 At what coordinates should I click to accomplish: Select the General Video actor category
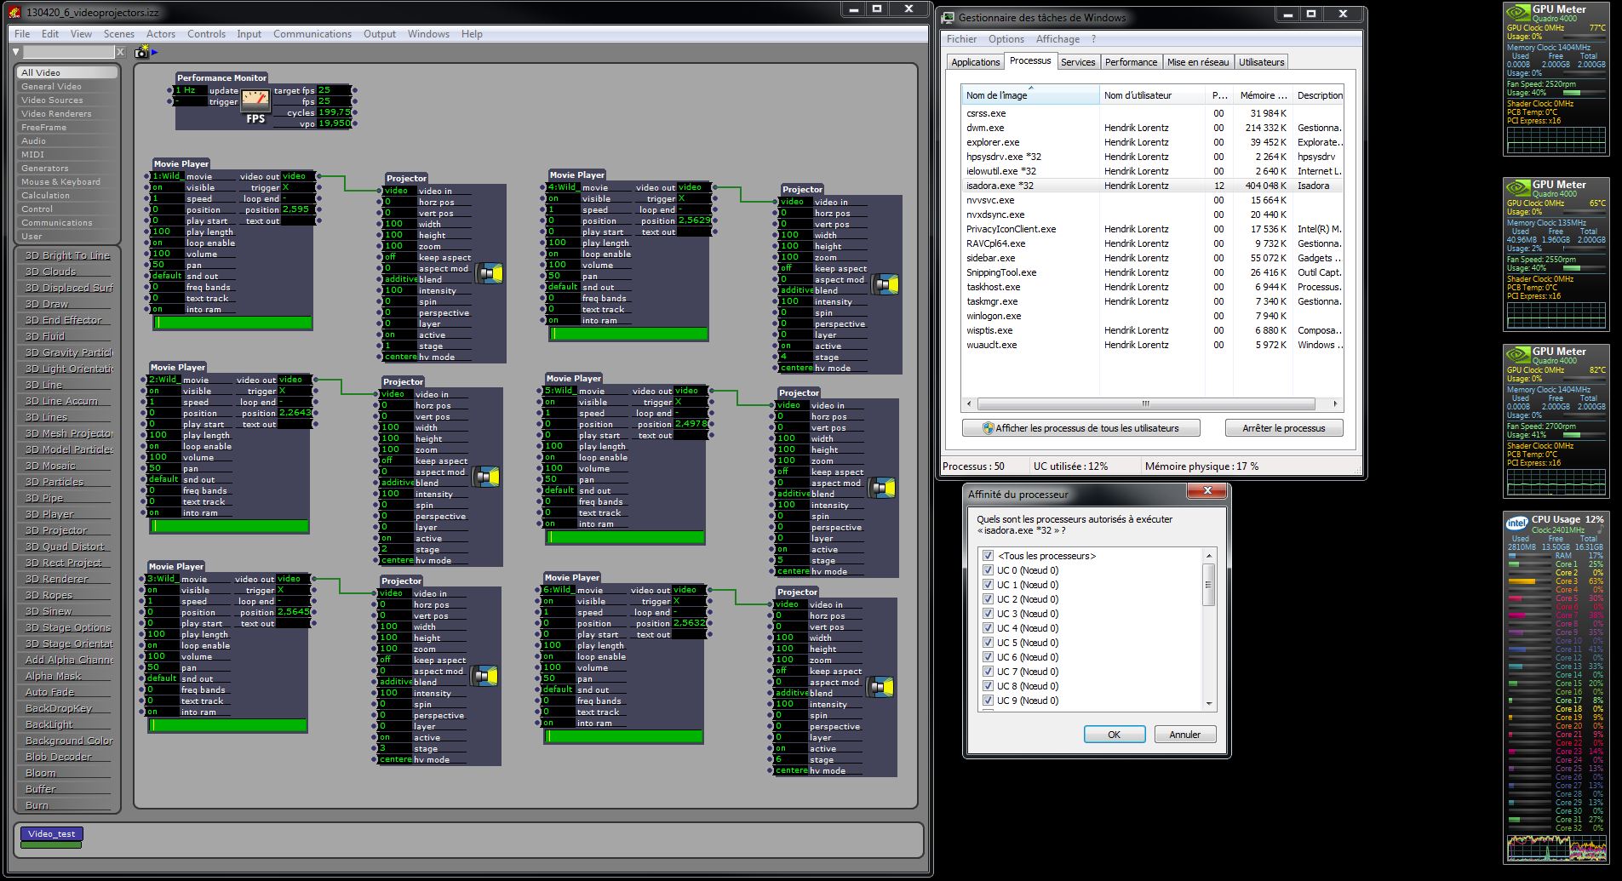67,86
